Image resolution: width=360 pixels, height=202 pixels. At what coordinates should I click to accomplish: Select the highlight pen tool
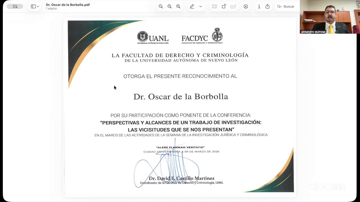[192, 6]
